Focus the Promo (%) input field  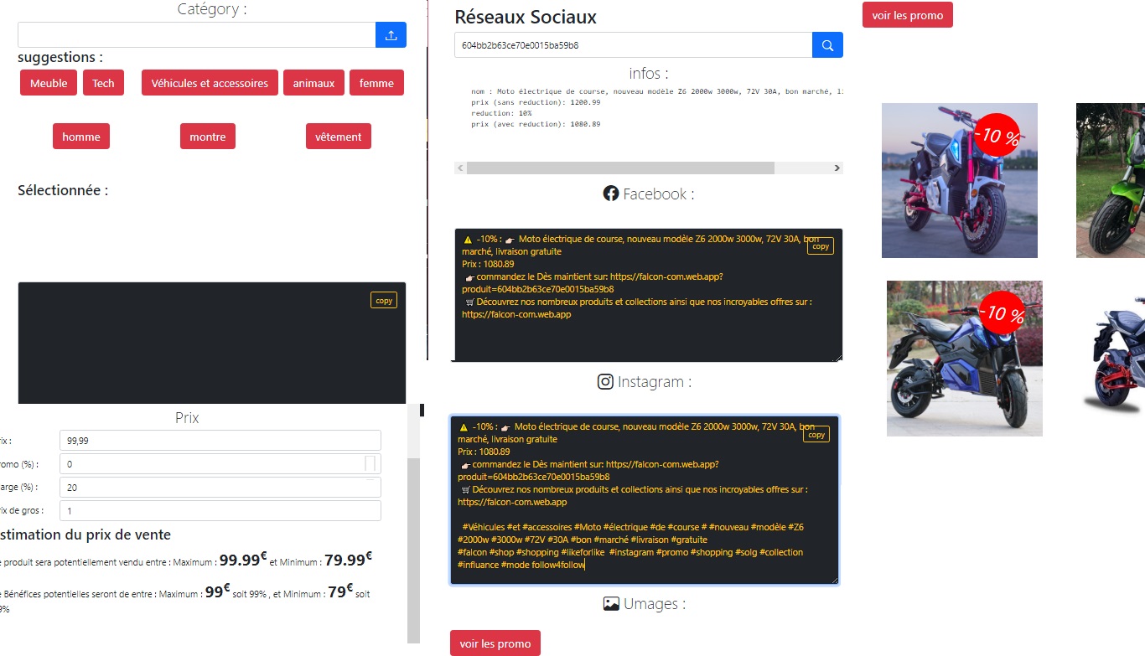(220, 464)
